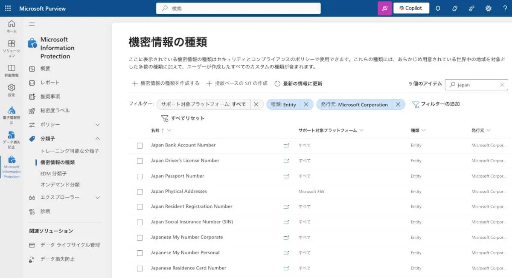Select the Japan Physical Addresses checkbox

click(x=140, y=192)
